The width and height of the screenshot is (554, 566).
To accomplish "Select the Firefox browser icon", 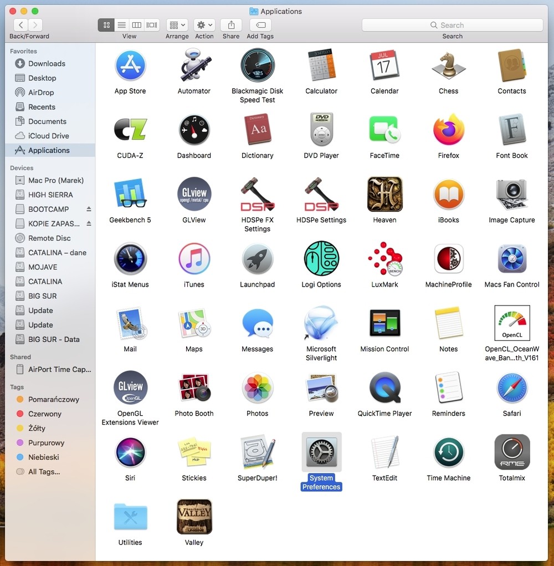I will tap(449, 129).
